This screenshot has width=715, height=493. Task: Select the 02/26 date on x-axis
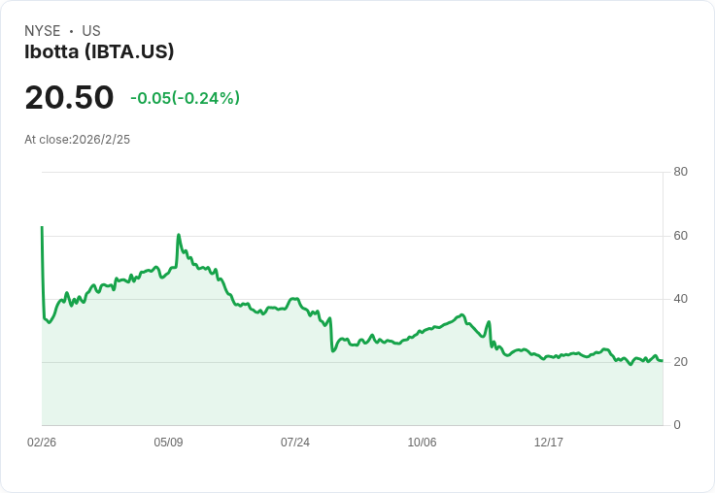(42, 443)
